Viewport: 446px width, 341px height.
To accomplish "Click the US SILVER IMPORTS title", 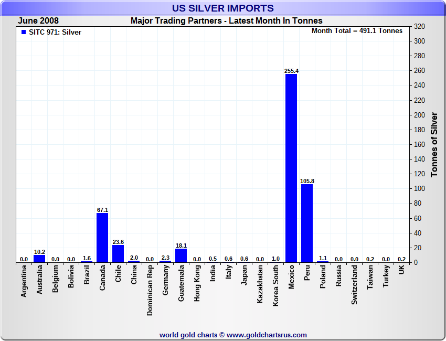I will pos(223,8).
